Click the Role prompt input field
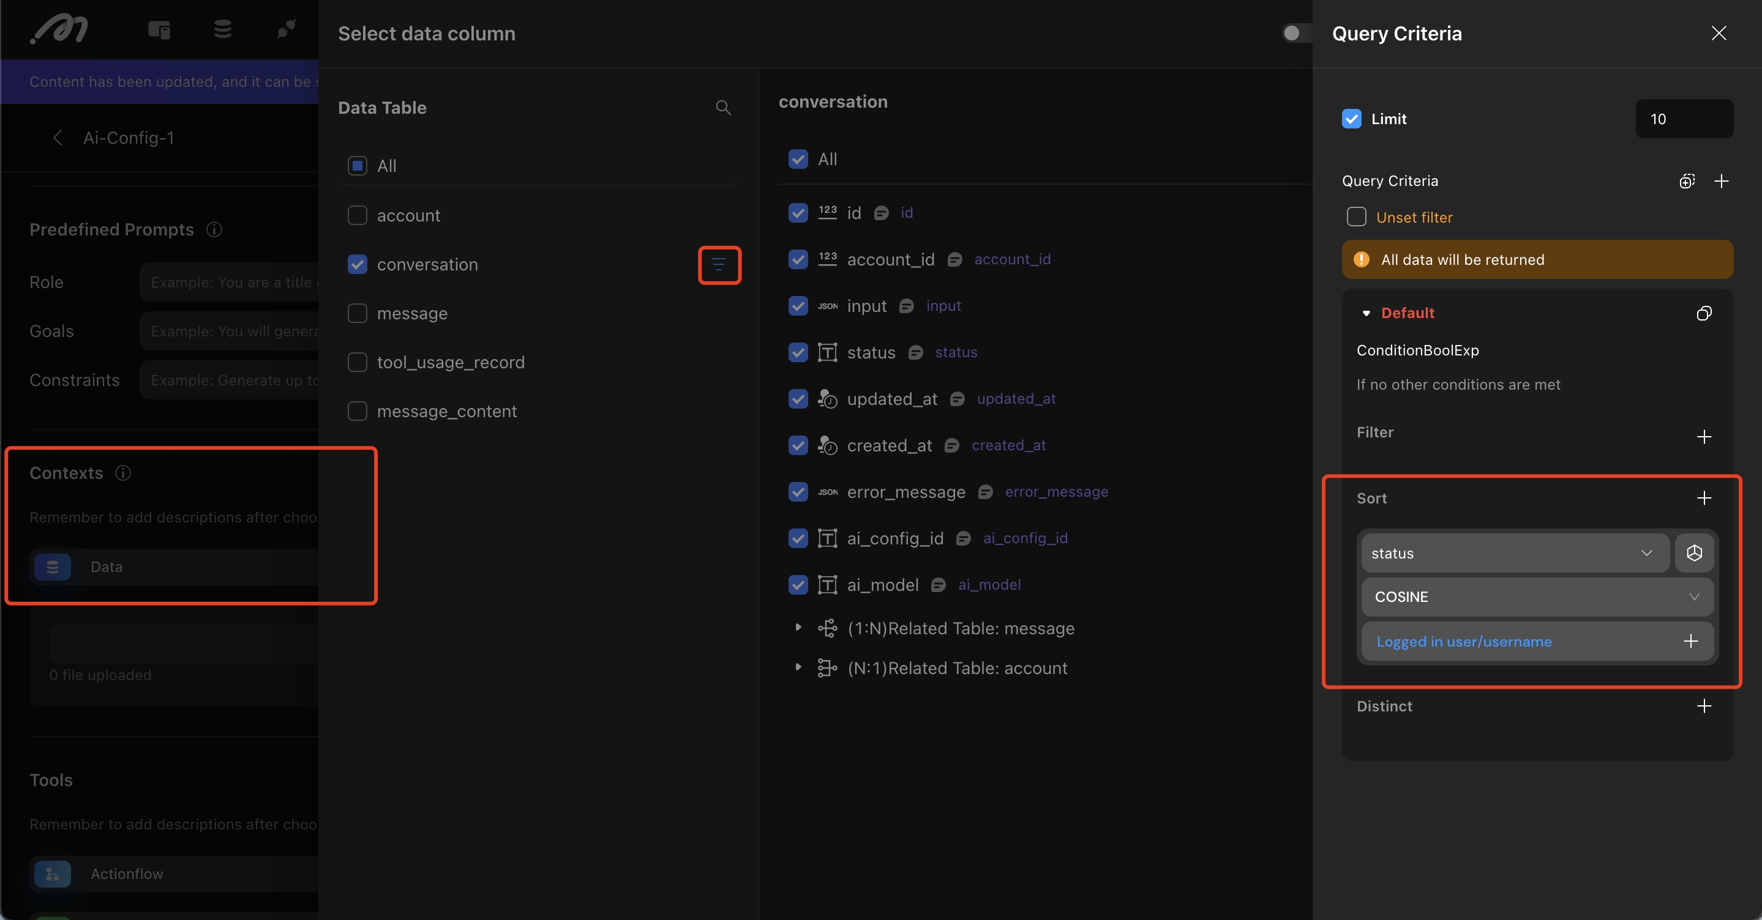The width and height of the screenshot is (1762, 920). point(230,281)
